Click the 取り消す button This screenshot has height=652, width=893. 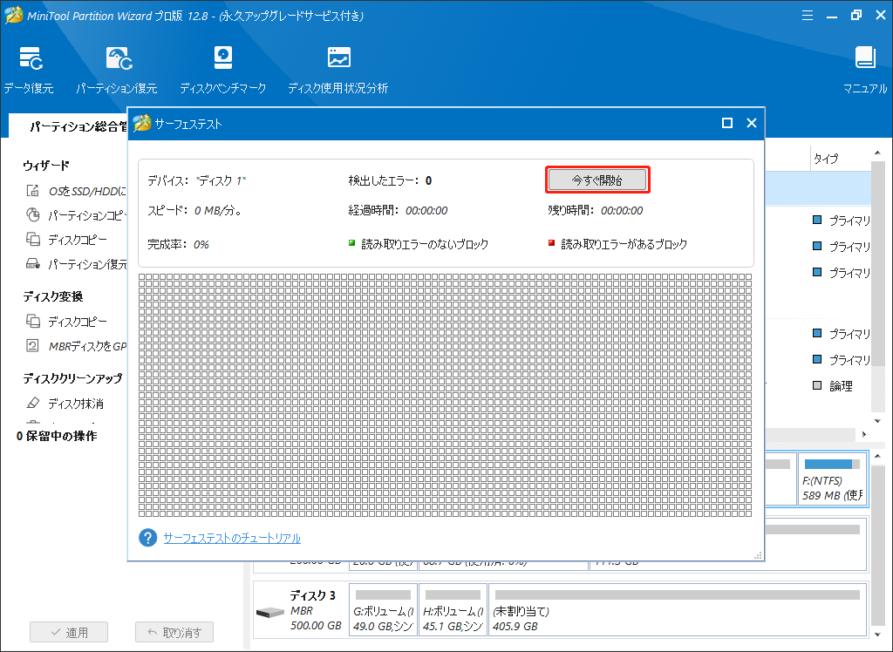click(x=174, y=632)
